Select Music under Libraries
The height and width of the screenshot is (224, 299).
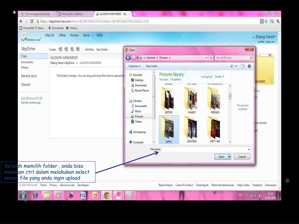coord(136,111)
